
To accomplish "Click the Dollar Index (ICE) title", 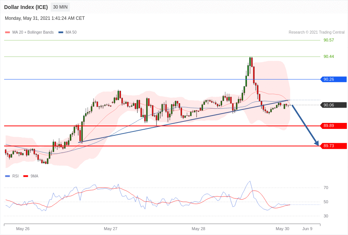I will click(x=26, y=7).
